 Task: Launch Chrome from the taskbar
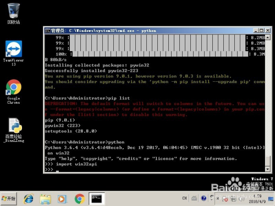click(79, 199)
